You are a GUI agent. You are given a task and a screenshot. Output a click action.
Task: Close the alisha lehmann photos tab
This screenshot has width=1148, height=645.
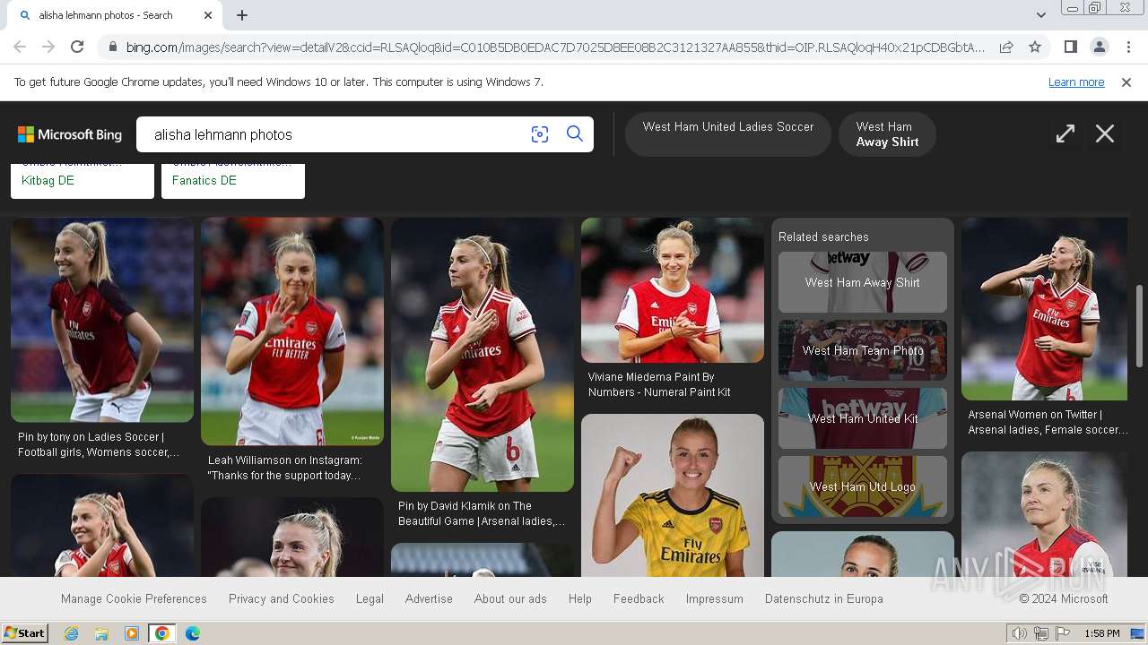pyautogui.click(x=208, y=15)
